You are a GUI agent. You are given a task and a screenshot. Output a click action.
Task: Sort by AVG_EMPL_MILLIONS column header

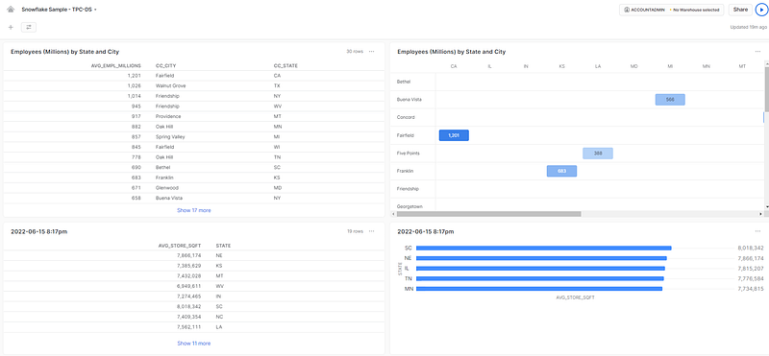tap(116, 65)
